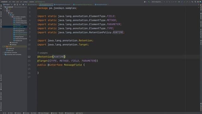Switch to the Message.java editor tab
This screenshot has width=202, height=114.
tap(33, 4)
